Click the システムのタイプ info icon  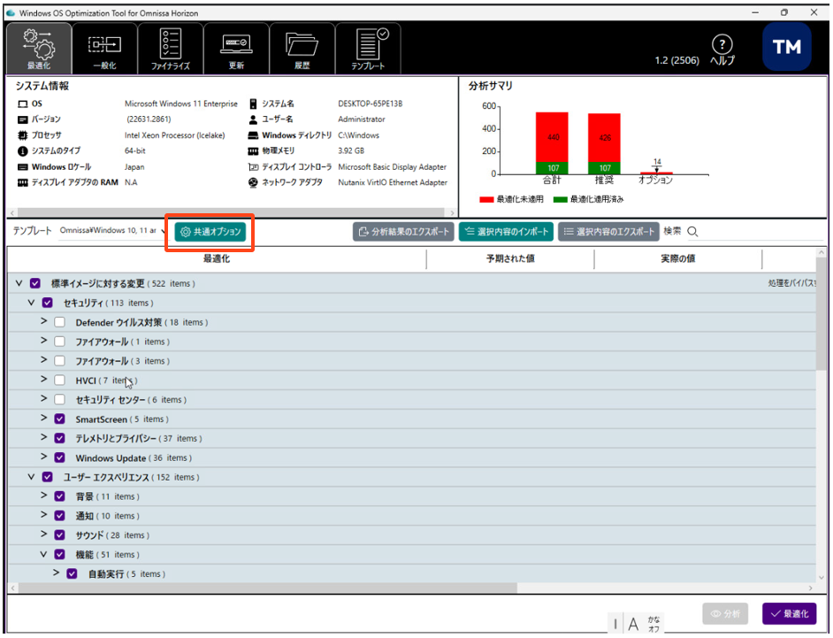coord(22,151)
